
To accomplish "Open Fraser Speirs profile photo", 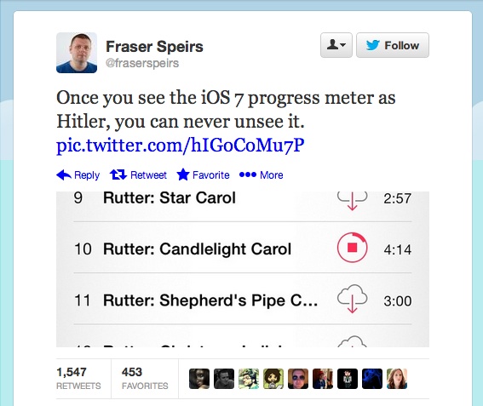I will coord(77,53).
